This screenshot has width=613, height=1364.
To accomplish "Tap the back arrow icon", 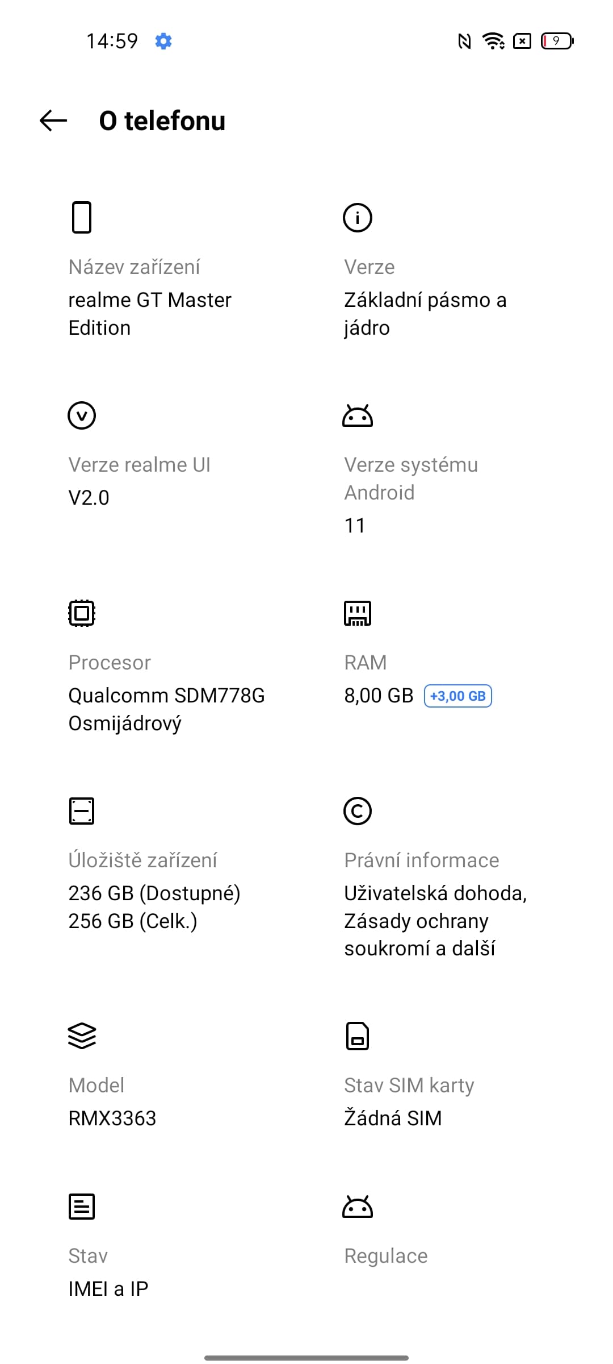I will coord(53,120).
